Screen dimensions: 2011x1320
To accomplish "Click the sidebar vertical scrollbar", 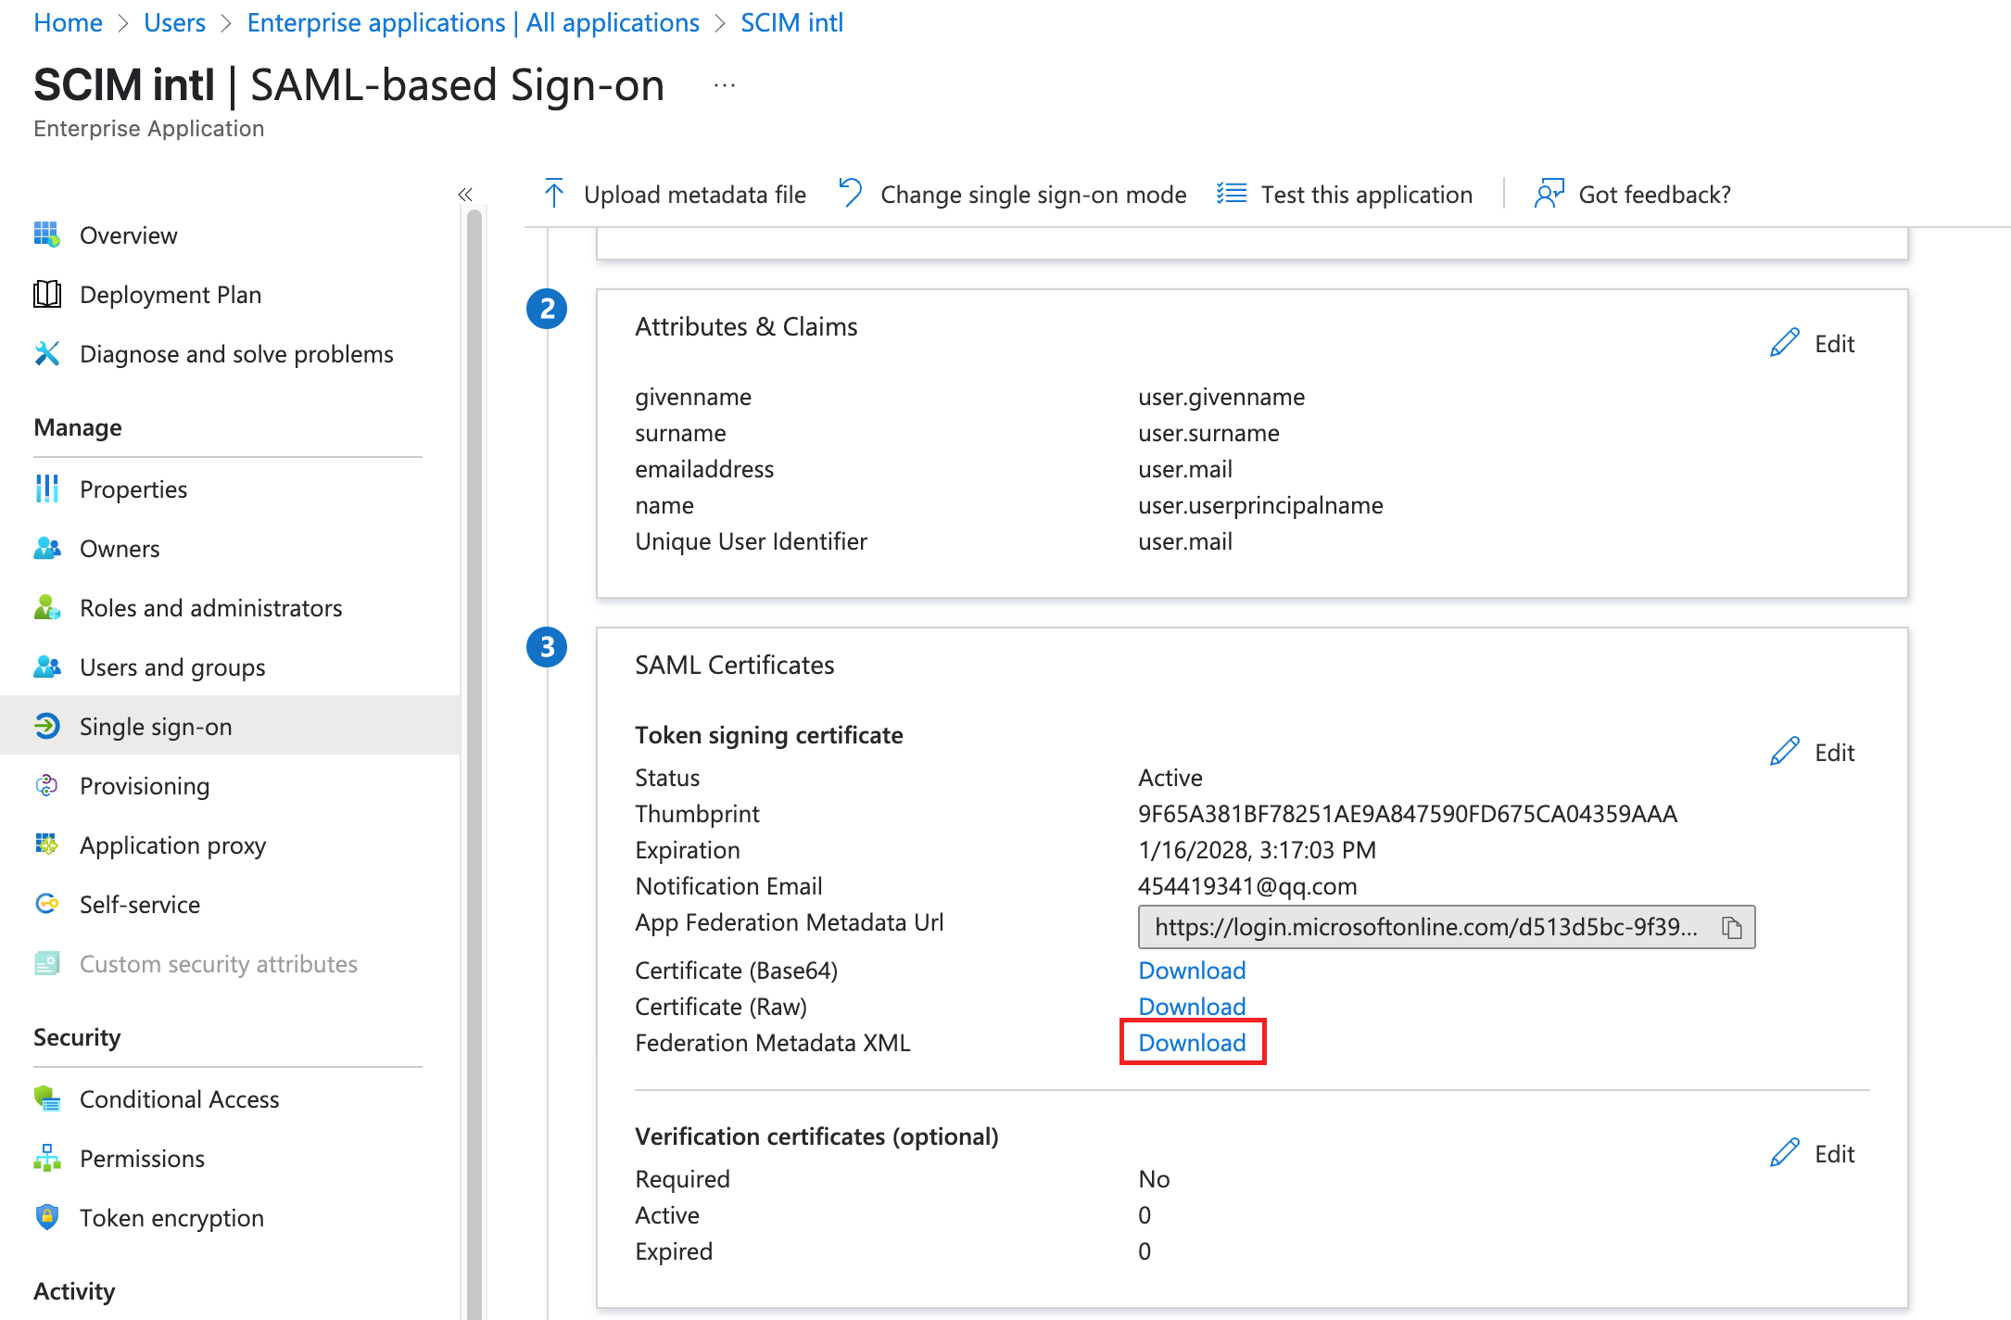I will pos(474,742).
